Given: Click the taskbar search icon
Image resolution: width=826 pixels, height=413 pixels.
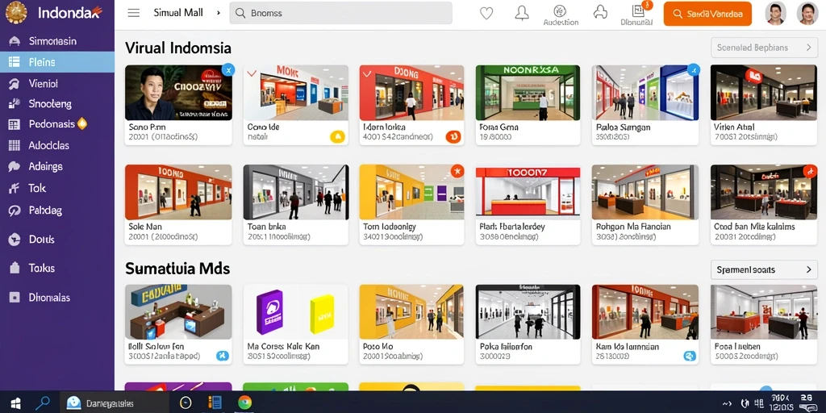Looking at the screenshot, I should click(42, 403).
